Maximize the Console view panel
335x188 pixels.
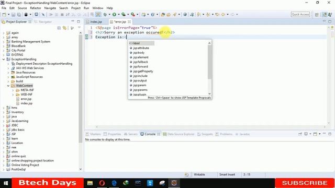(330, 134)
